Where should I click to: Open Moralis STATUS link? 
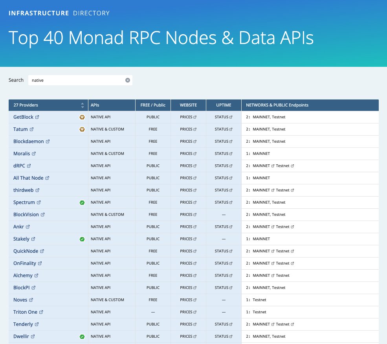coord(224,154)
